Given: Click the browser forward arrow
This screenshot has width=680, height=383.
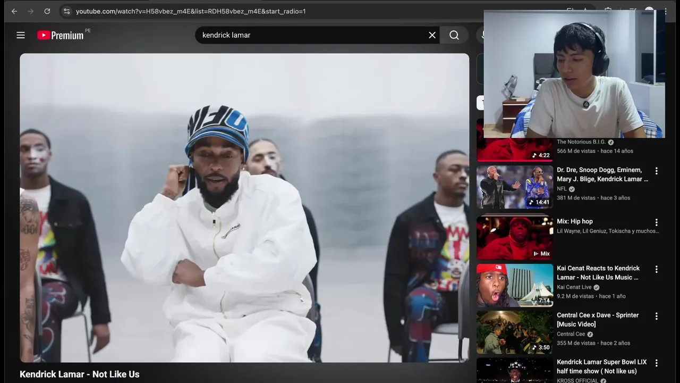Looking at the screenshot, I should [x=30, y=11].
